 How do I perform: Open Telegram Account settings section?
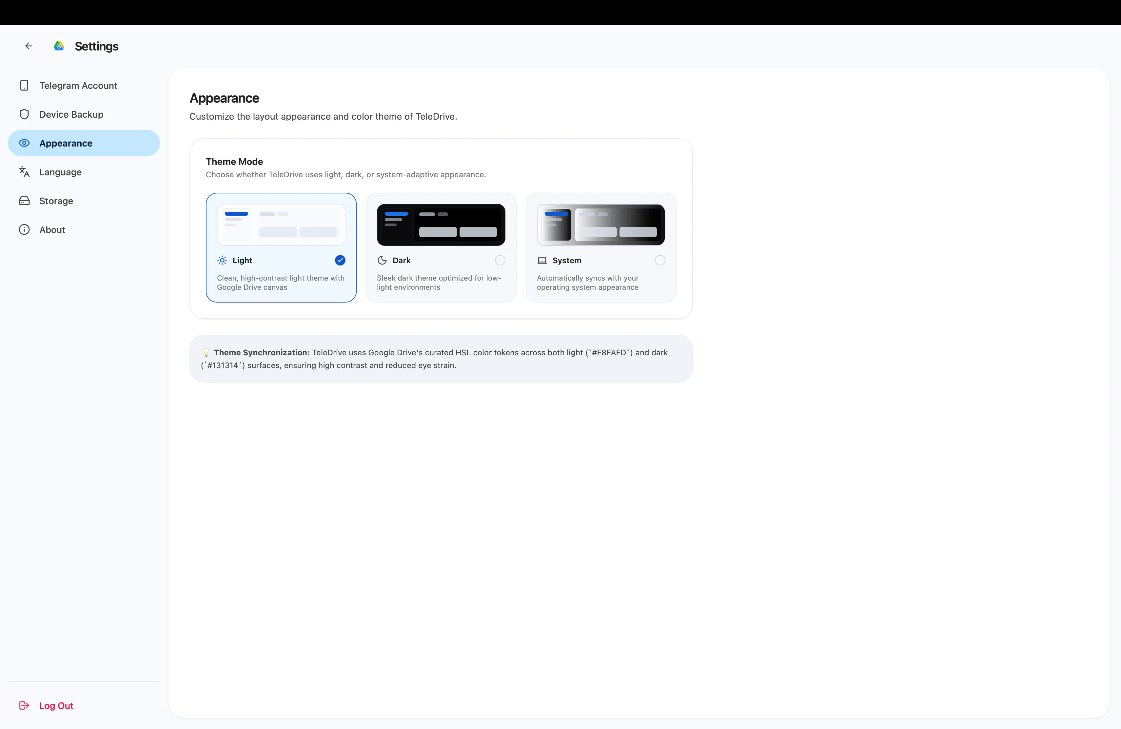tap(84, 85)
